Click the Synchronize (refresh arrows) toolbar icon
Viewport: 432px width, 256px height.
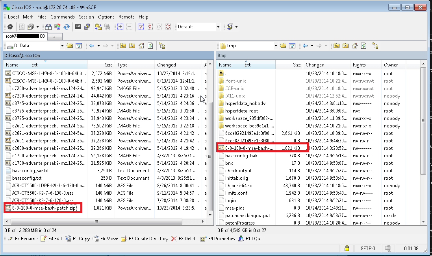67,27
